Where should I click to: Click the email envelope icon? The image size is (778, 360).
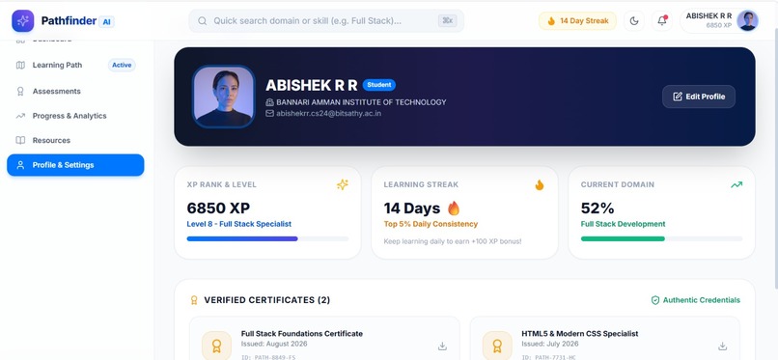(270, 114)
